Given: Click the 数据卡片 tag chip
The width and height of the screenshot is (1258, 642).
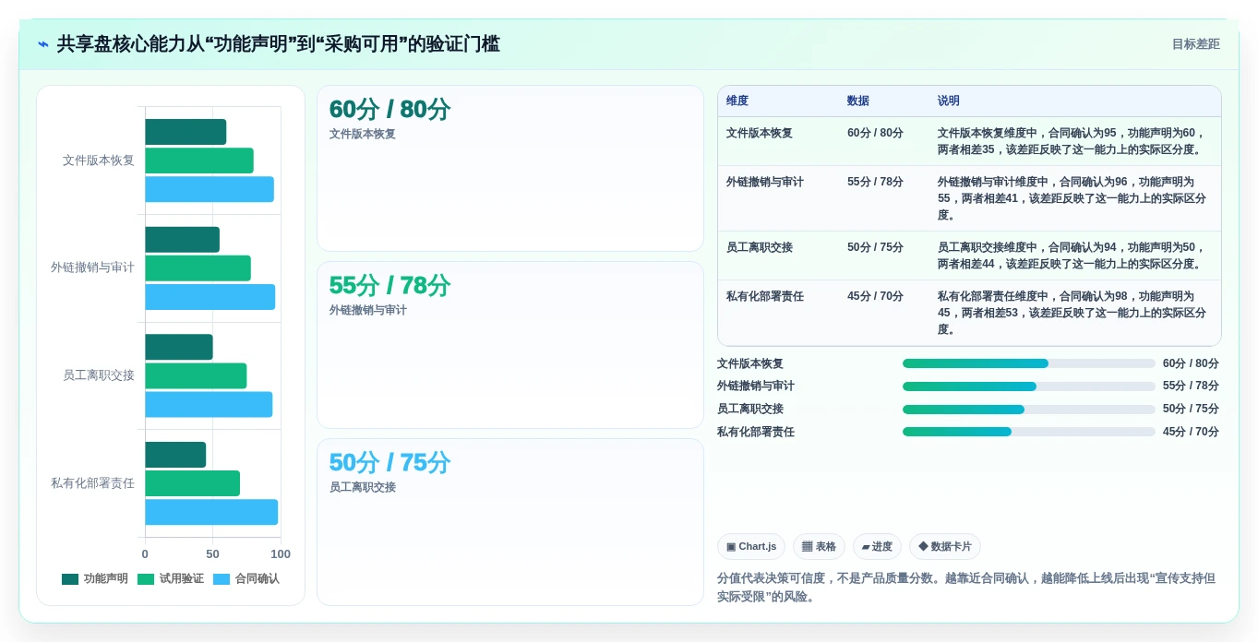Looking at the screenshot, I should (x=945, y=547).
